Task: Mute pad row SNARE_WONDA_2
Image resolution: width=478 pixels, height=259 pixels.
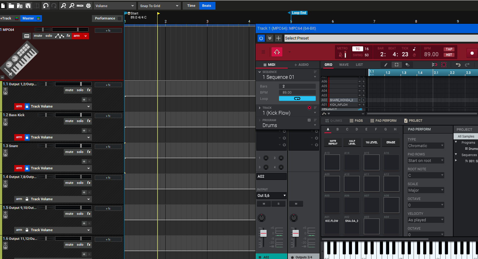Action: click(359, 100)
